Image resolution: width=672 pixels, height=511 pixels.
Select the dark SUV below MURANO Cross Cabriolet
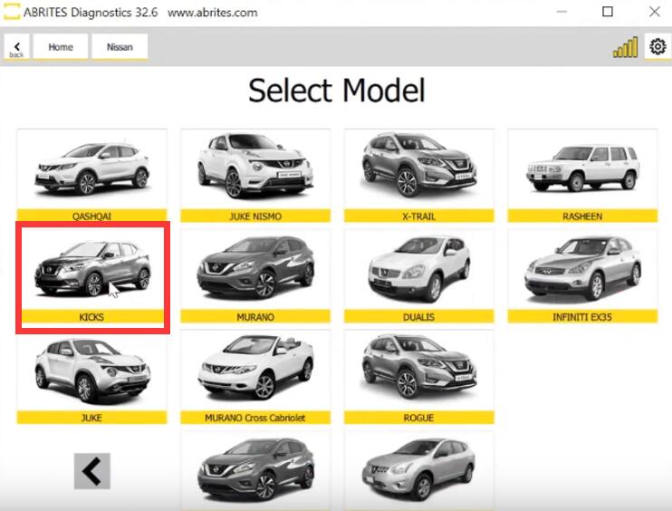coord(255,471)
